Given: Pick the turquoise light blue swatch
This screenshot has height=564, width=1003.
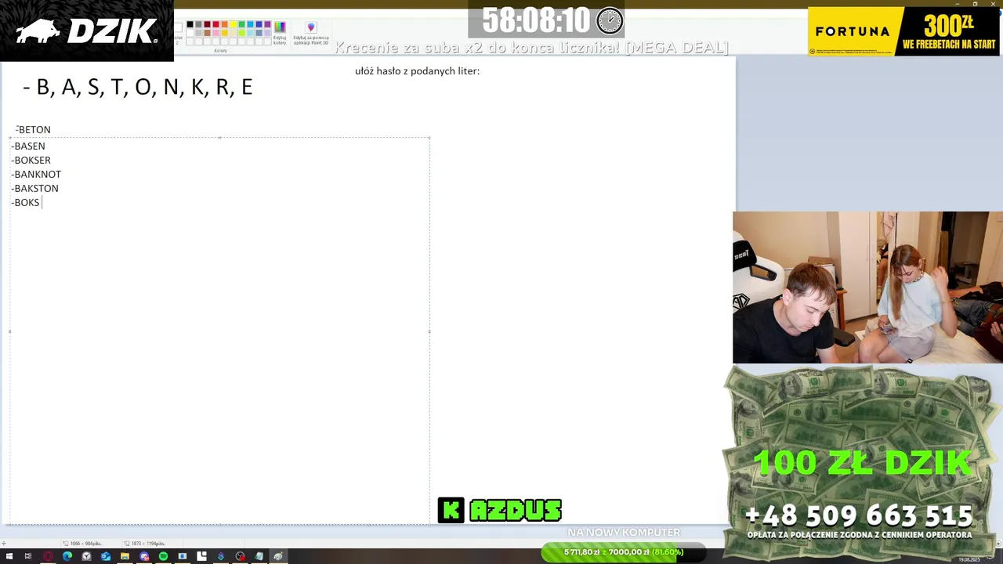Looking at the screenshot, I should (251, 24).
